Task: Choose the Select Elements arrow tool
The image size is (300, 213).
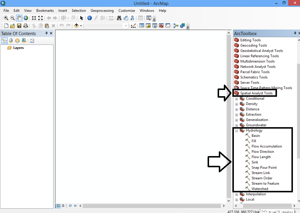Action: (81, 18)
